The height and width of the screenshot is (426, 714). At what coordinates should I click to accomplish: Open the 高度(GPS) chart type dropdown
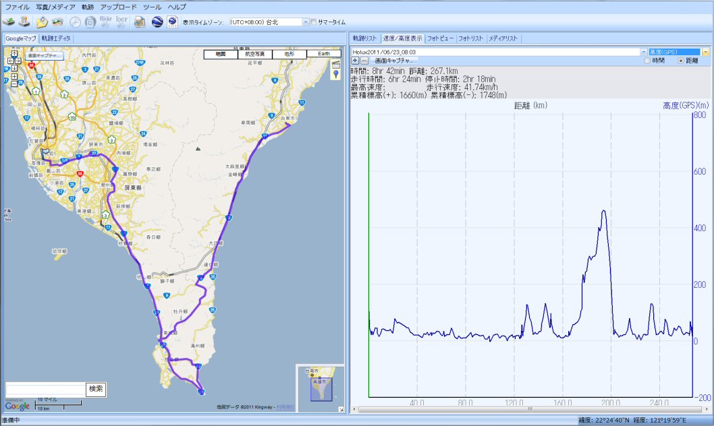pos(705,52)
